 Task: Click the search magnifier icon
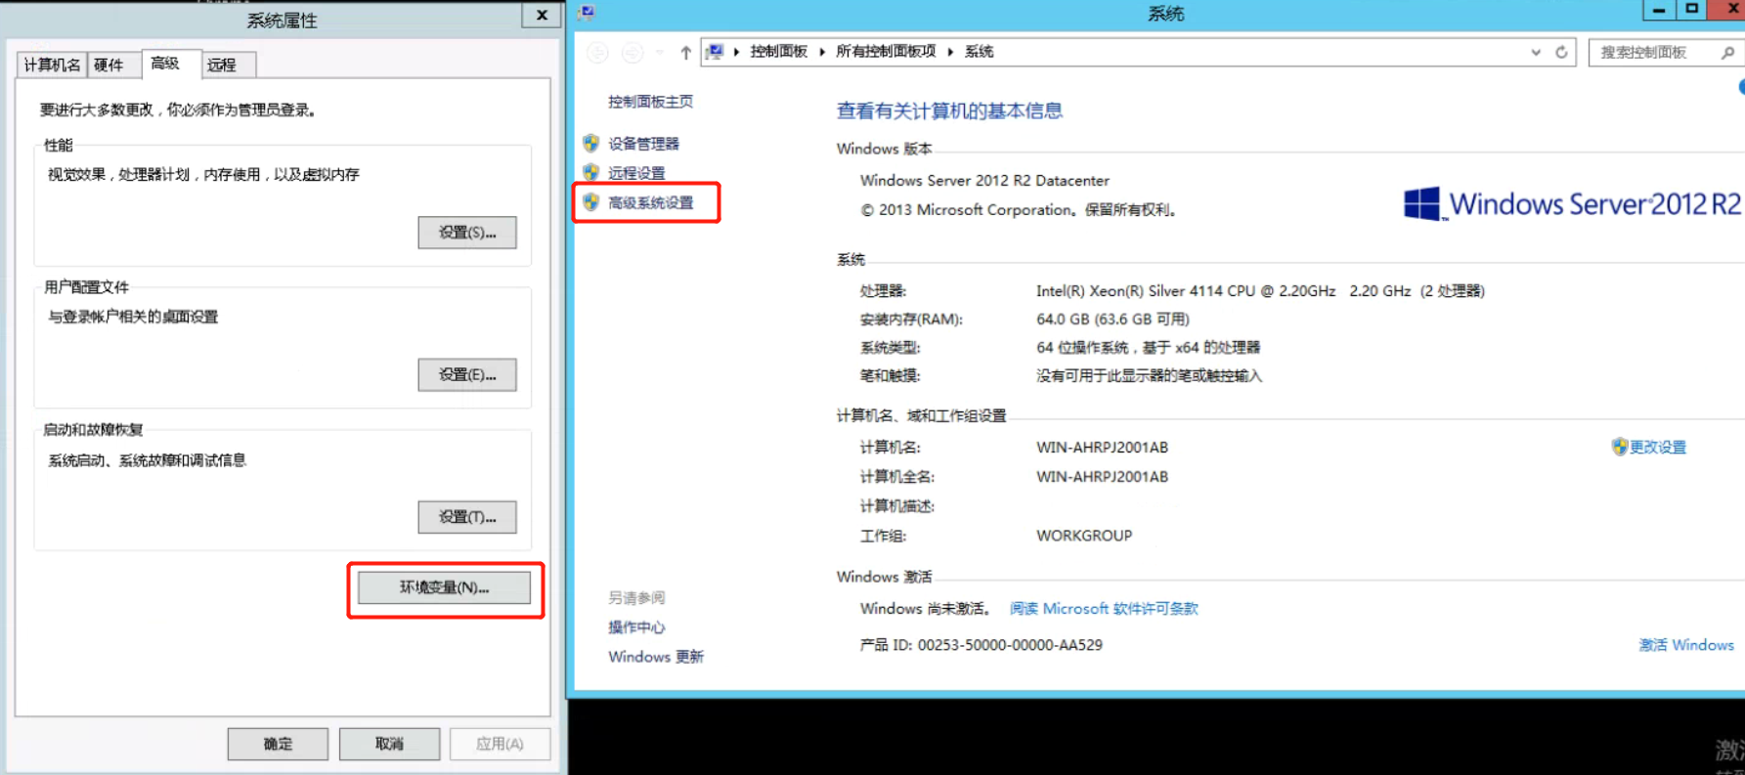pos(1727,52)
